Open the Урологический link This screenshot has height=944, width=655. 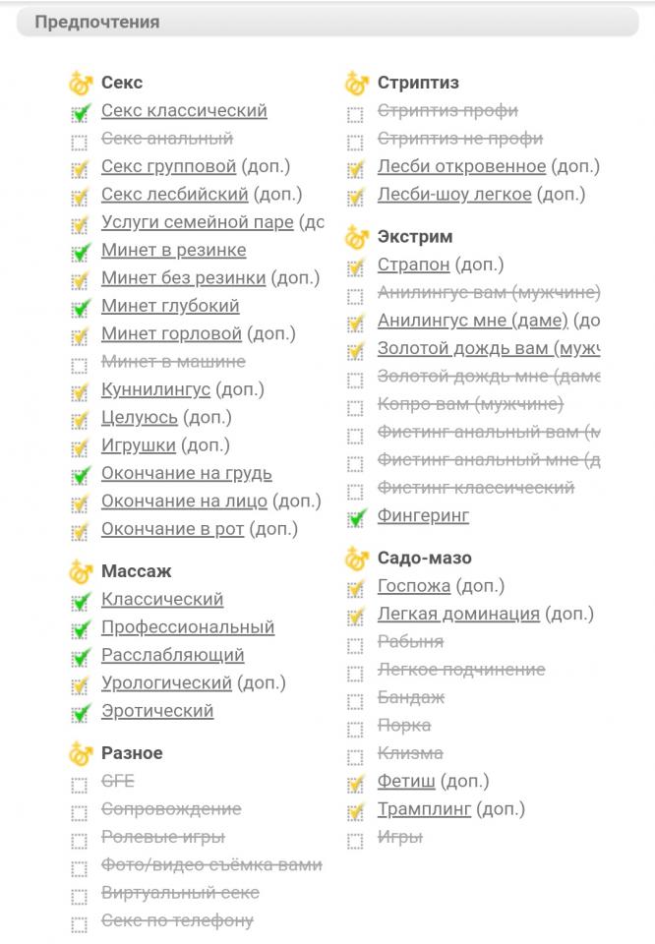[166, 682]
